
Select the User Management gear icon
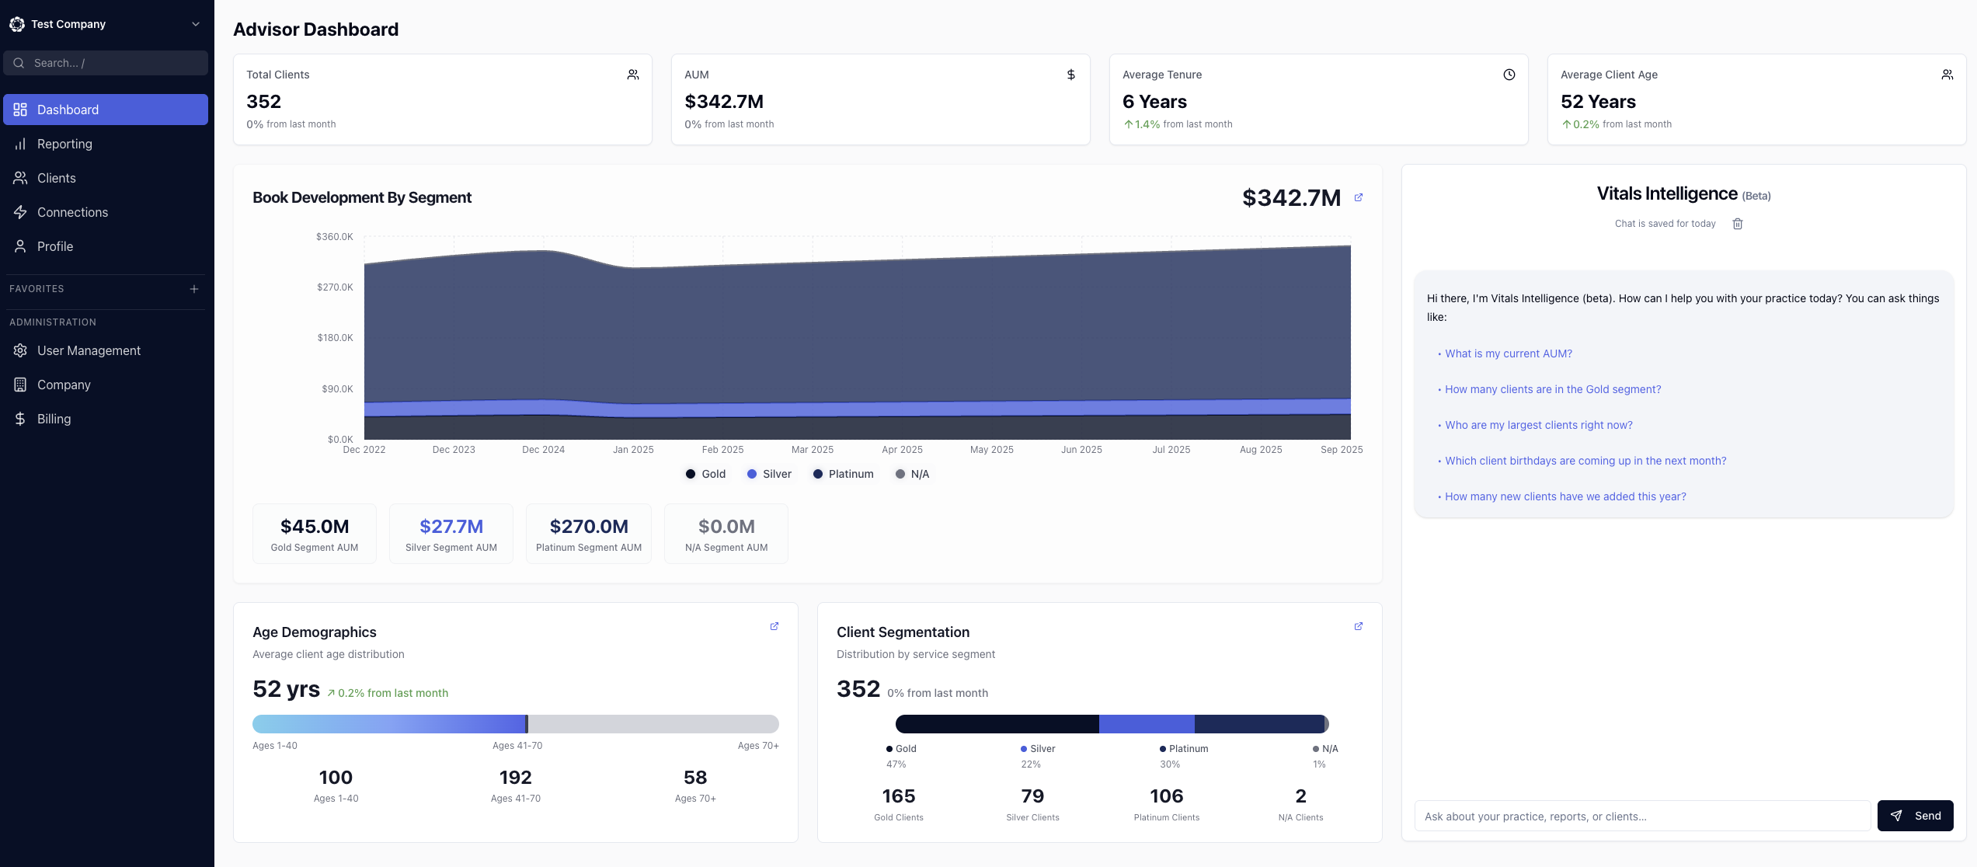point(20,350)
